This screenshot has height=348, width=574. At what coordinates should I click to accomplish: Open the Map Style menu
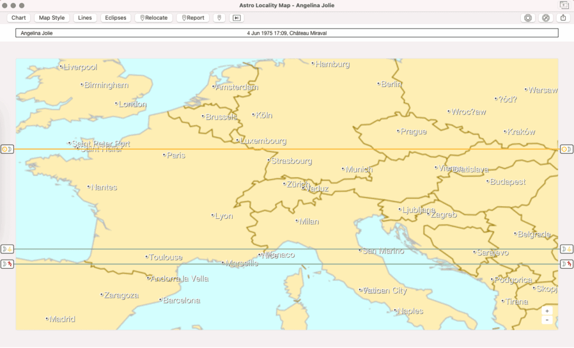point(52,18)
